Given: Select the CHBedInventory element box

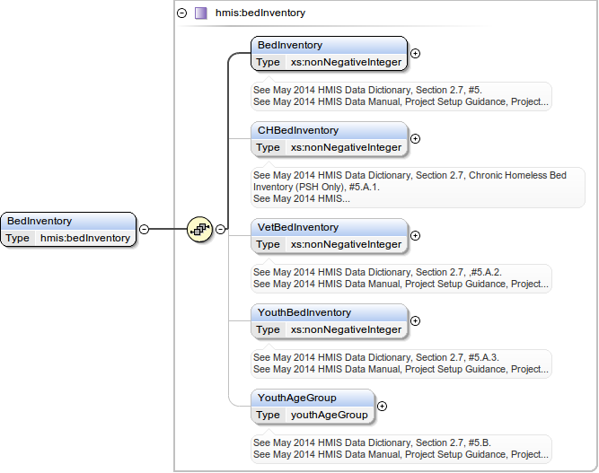Looking at the screenshot, I should tap(329, 130).
